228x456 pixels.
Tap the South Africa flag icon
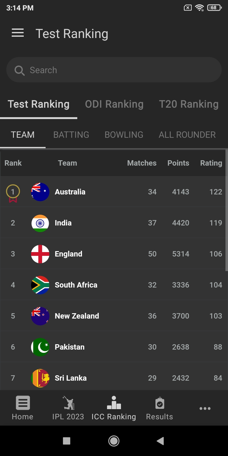click(x=40, y=285)
